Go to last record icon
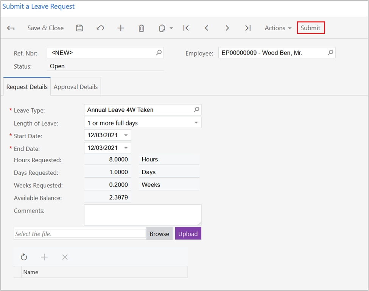Viewport: 369px width, 291px height. pyautogui.click(x=248, y=28)
